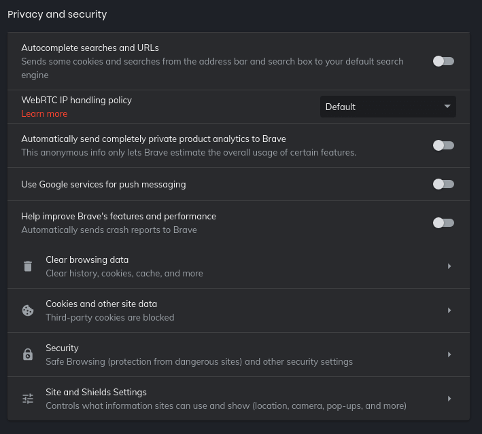Click the Privacy and security heading

click(x=57, y=14)
